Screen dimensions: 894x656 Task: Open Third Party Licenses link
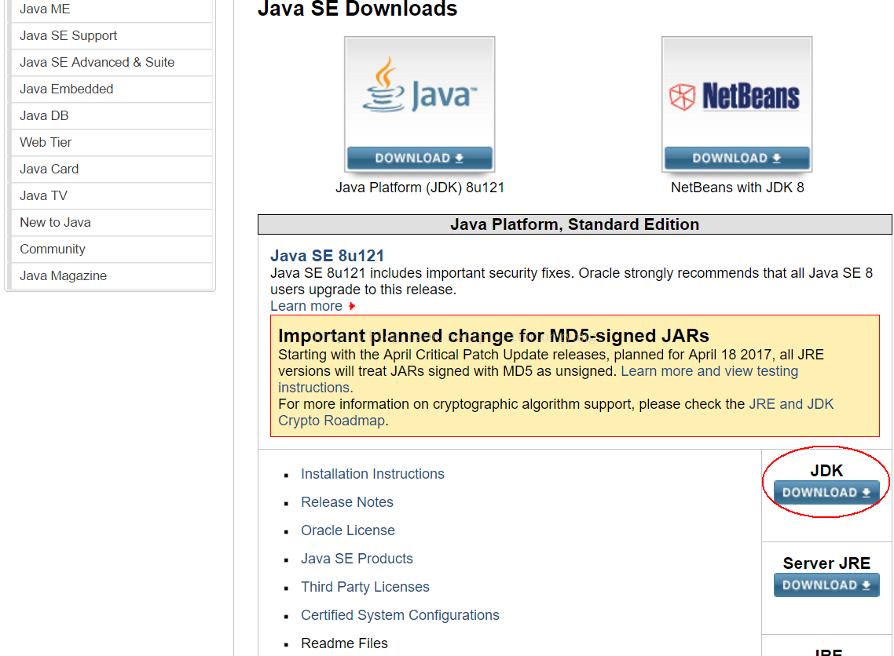coord(365,587)
